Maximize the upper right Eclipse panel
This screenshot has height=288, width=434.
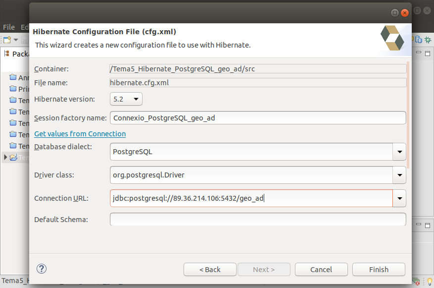point(428,53)
